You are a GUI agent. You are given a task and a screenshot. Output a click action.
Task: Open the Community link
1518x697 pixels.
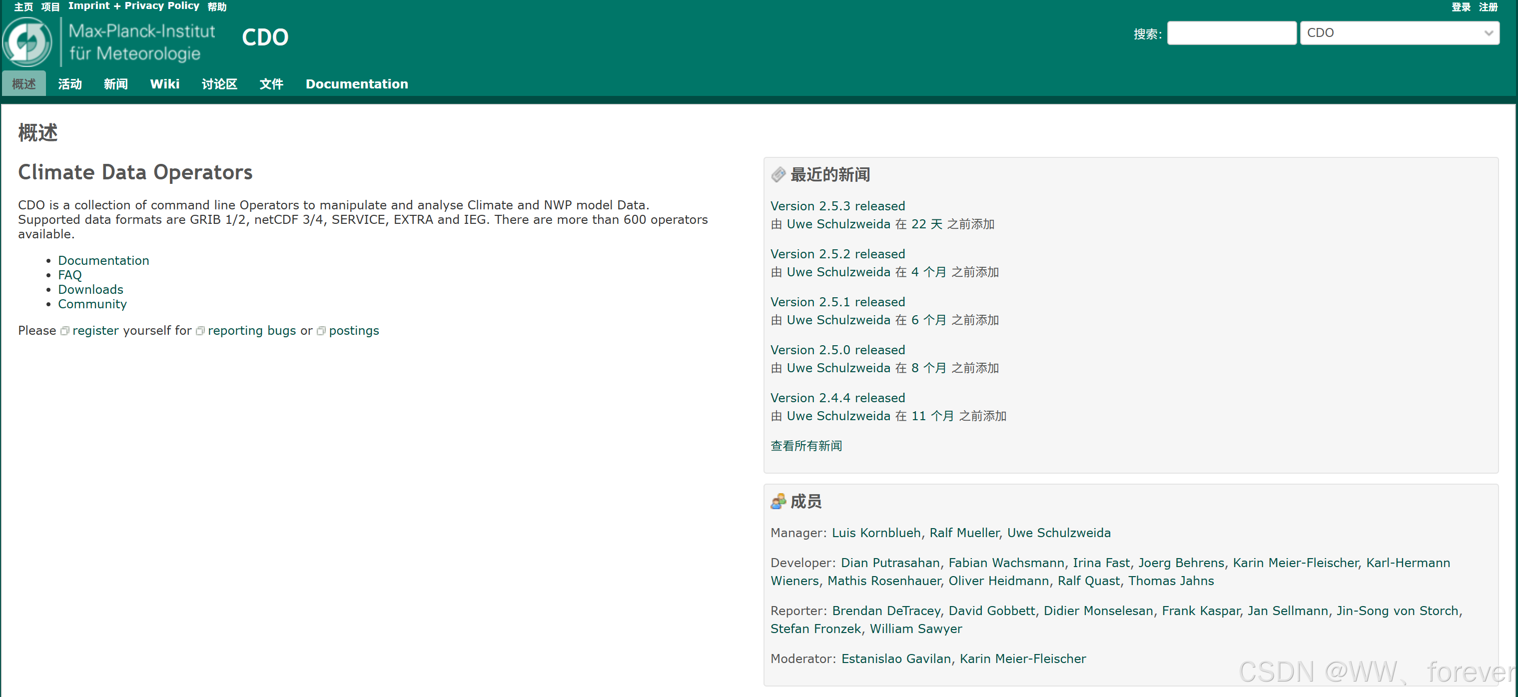[92, 304]
